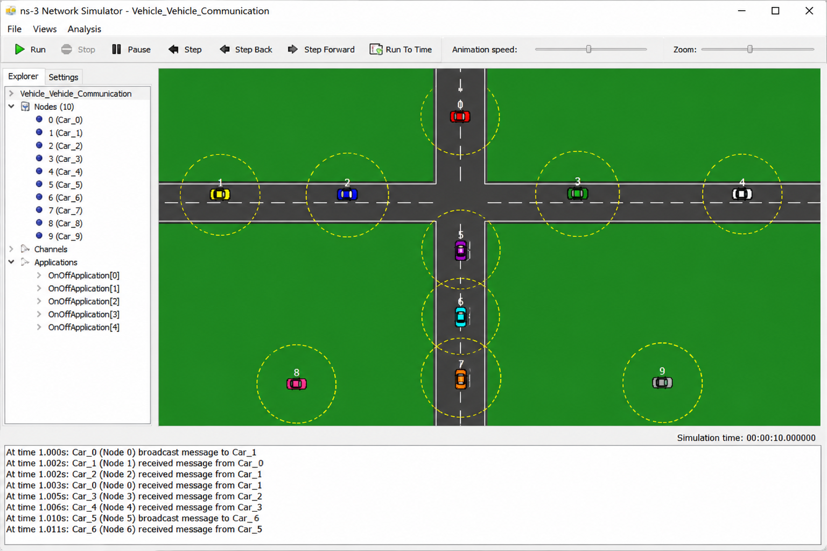The image size is (827, 551).
Task: Expand the Channels tree branch
Action: tap(11, 249)
